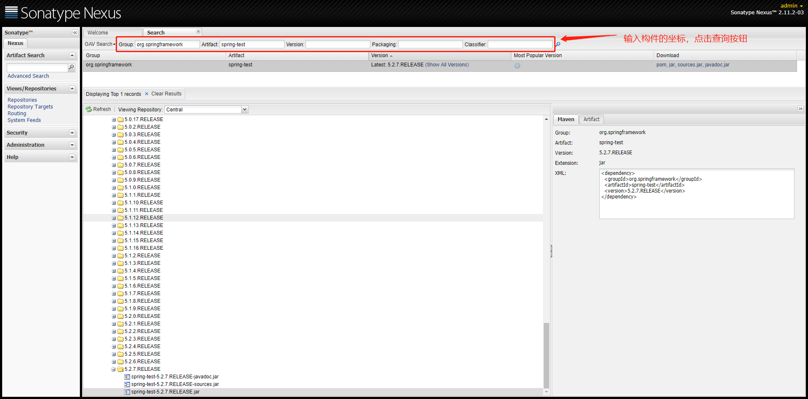Click Show All Versions link

(447, 65)
